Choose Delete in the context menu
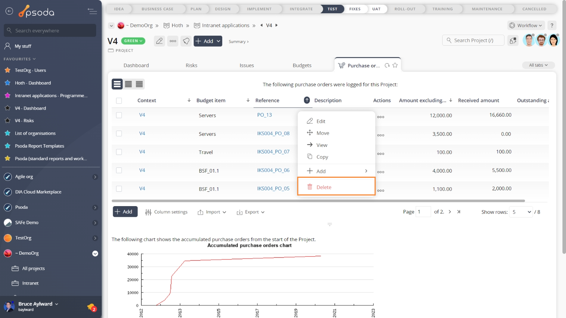 pyautogui.click(x=336, y=187)
